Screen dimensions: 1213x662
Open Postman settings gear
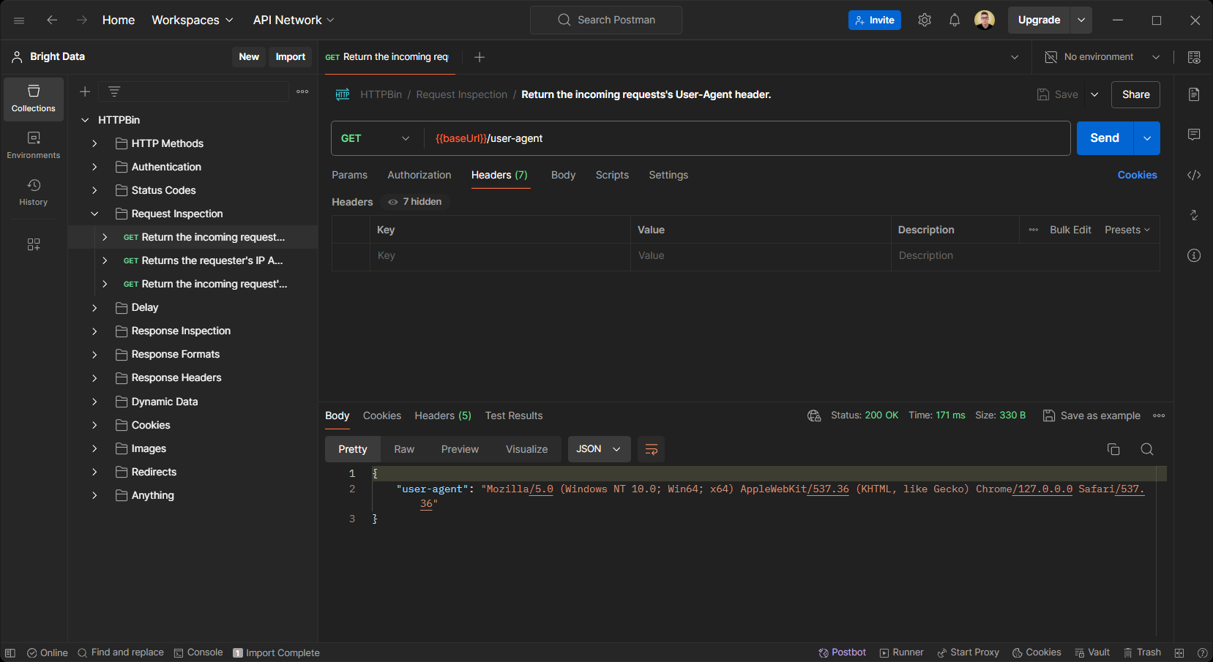click(925, 20)
